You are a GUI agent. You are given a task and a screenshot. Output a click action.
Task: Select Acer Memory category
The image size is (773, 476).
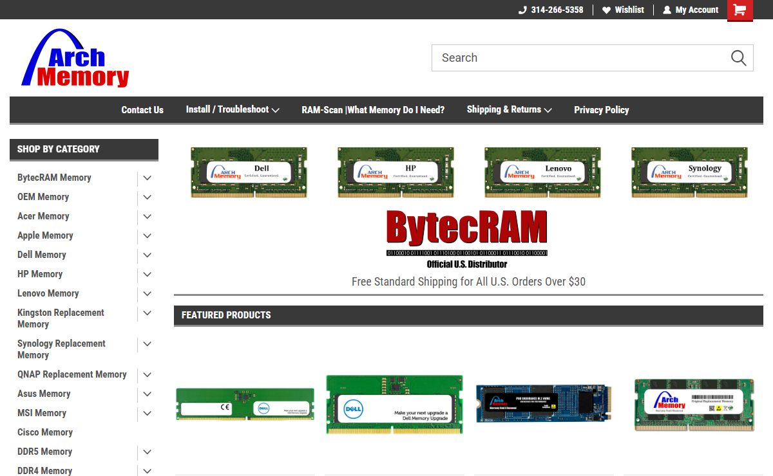click(43, 216)
